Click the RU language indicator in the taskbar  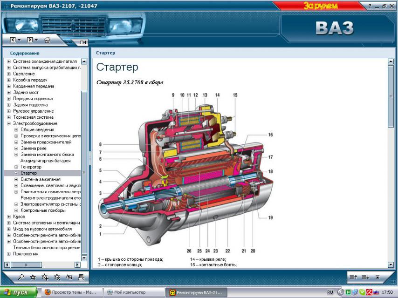tap(330, 292)
